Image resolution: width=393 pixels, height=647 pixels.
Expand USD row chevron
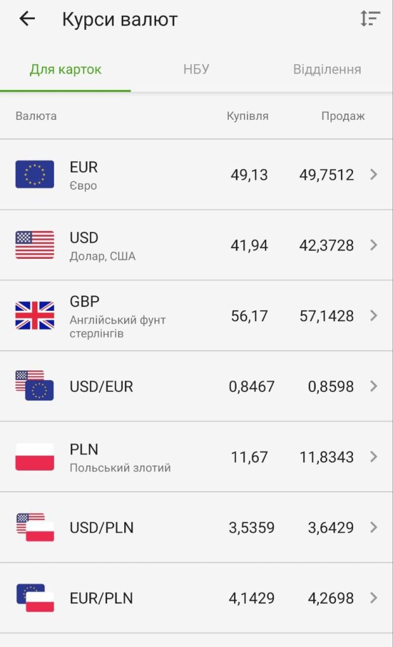point(373,245)
